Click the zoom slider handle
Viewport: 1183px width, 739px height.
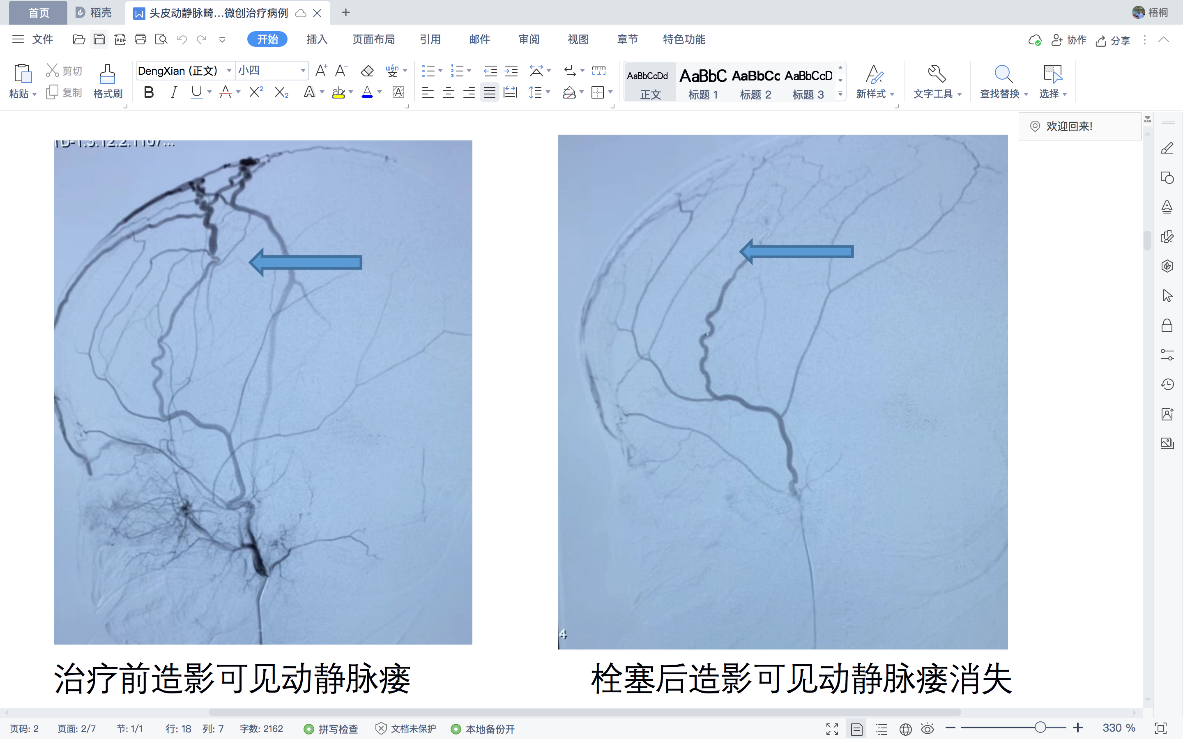1040,728
